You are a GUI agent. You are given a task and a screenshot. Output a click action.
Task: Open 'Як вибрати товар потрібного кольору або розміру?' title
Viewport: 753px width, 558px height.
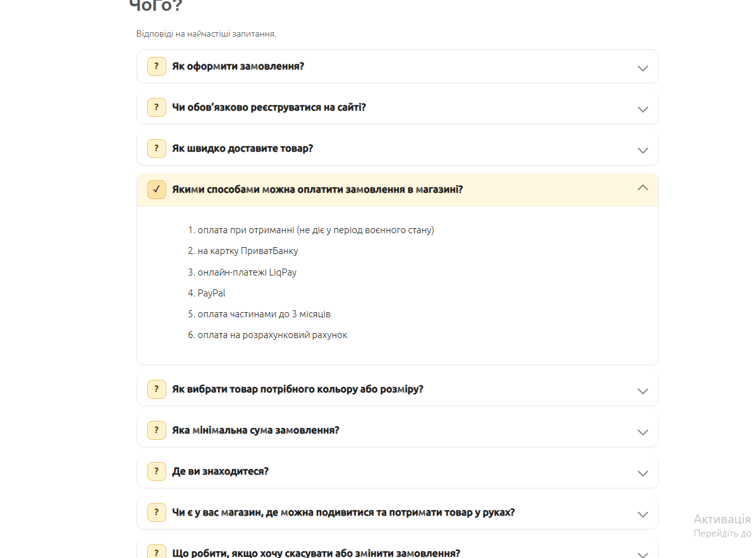pyautogui.click(x=298, y=389)
